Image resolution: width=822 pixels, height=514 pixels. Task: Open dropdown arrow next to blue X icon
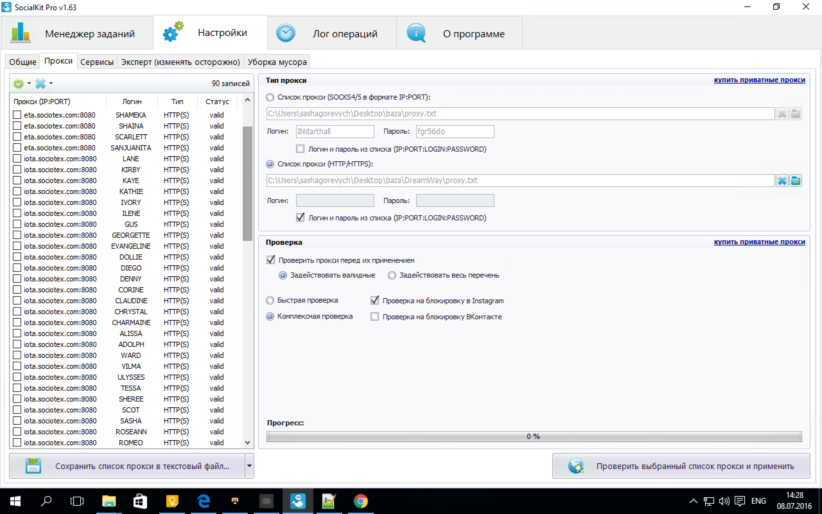51,83
